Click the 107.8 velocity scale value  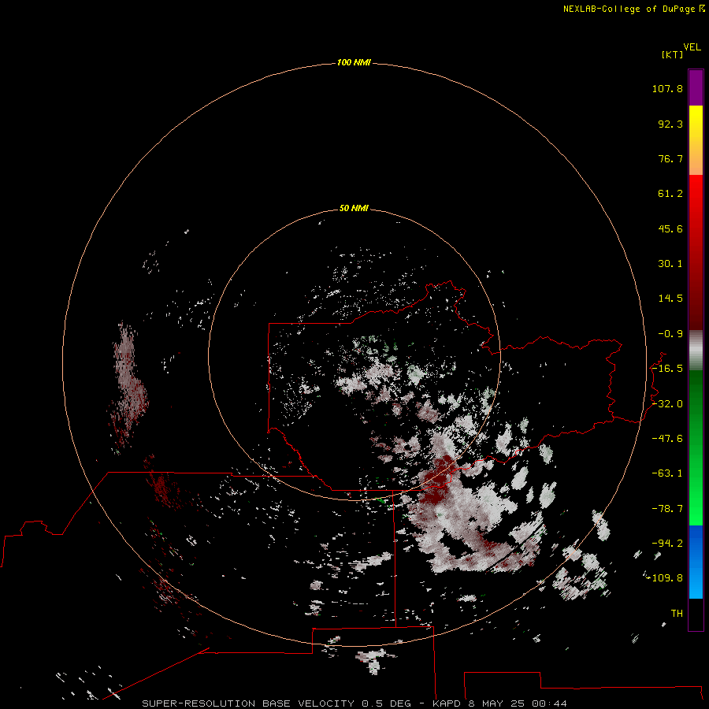point(667,88)
